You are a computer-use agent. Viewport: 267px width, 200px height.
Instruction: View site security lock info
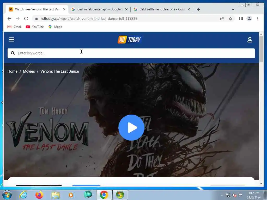point(37,18)
